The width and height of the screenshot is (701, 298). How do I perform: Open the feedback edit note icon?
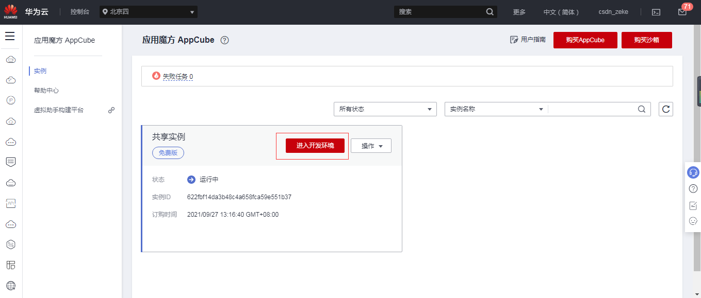click(693, 205)
